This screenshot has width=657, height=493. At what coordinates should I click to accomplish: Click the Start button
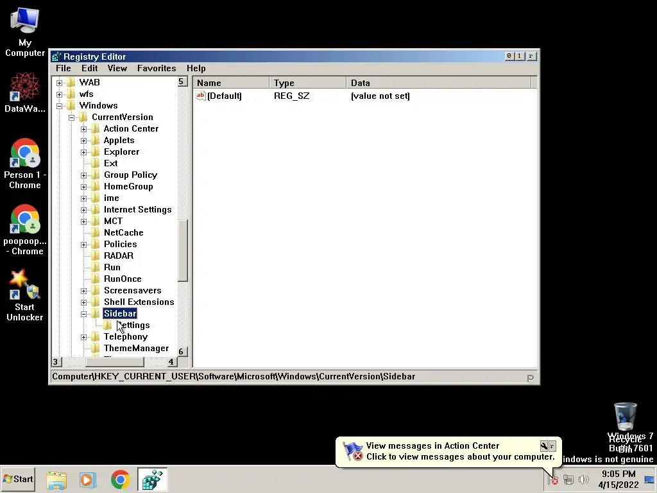click(x=18, y=479)
